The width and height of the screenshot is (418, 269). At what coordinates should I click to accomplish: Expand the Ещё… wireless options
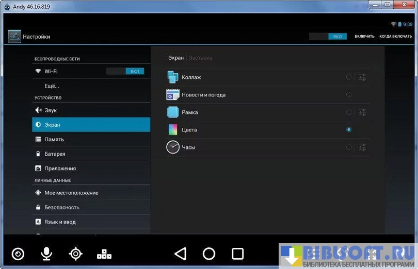(x=52, y=86)
